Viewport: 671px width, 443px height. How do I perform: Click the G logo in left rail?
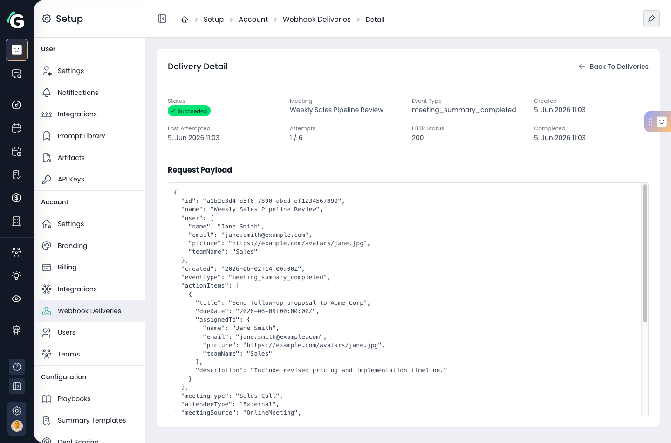16,20
